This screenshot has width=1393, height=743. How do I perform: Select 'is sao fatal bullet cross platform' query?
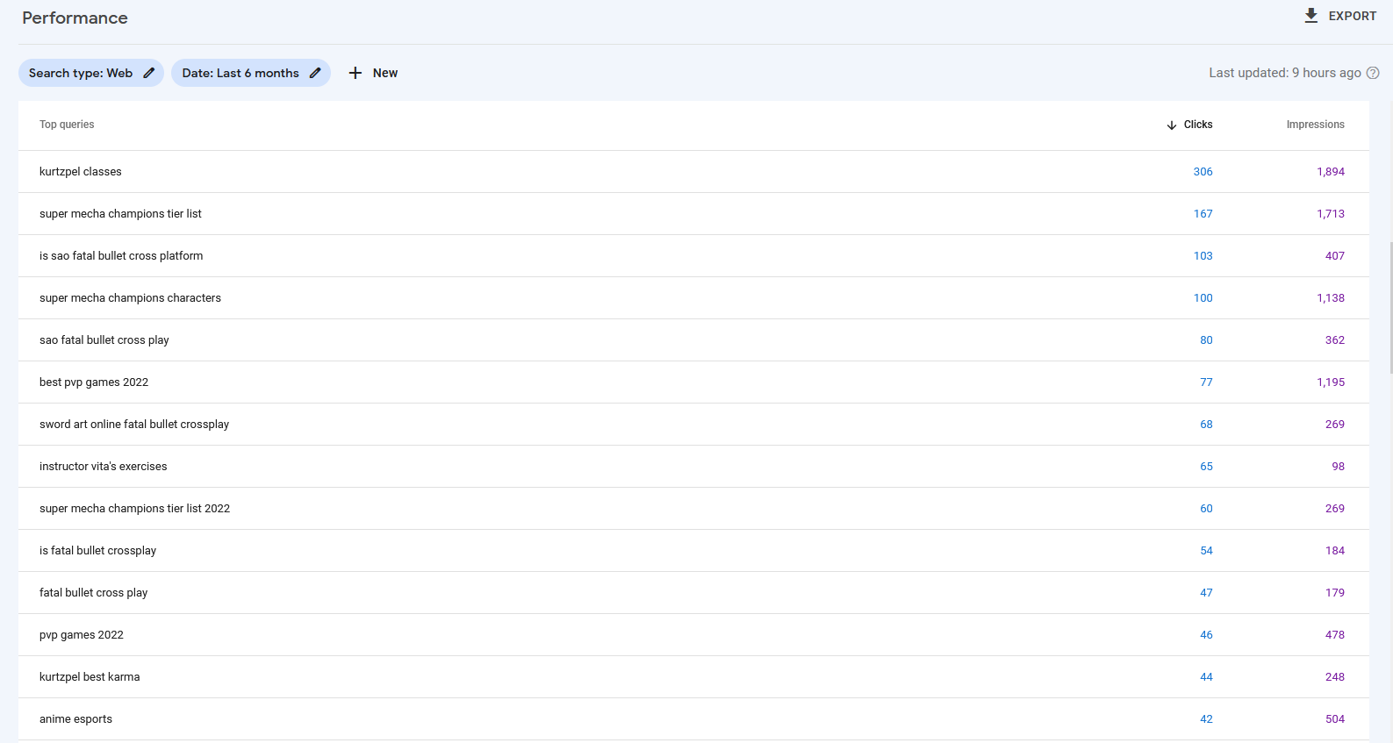tap(121, 256)
